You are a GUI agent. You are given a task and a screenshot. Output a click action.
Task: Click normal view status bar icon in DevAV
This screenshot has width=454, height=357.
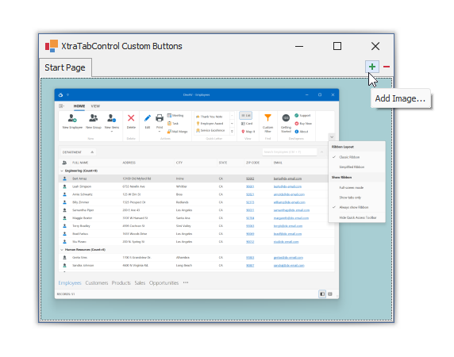322,294
